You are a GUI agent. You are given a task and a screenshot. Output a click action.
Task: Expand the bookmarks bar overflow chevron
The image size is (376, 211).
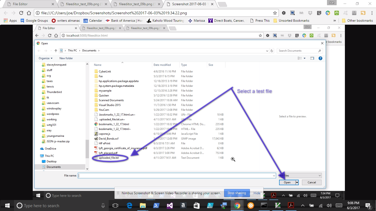[x=335, y=21]
